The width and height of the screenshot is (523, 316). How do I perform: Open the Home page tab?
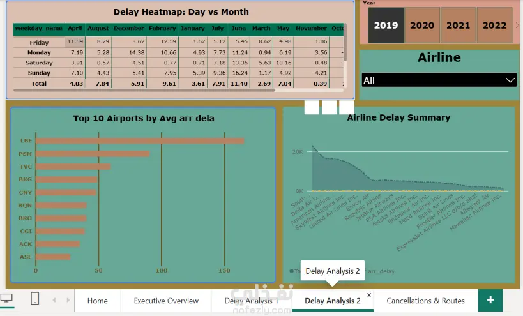[98, 301]
